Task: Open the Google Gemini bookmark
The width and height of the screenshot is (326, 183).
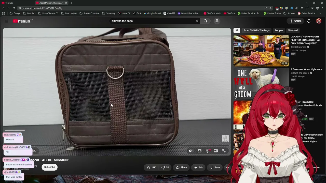Action: click(x=152, y=13)
